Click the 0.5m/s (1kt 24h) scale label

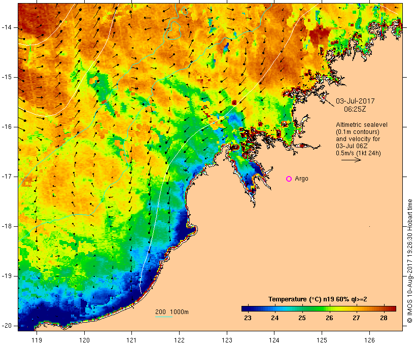(358, 153)
